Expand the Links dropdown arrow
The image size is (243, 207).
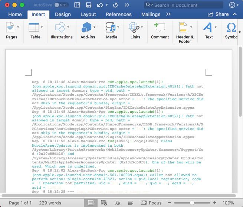(x=142, y=27)
